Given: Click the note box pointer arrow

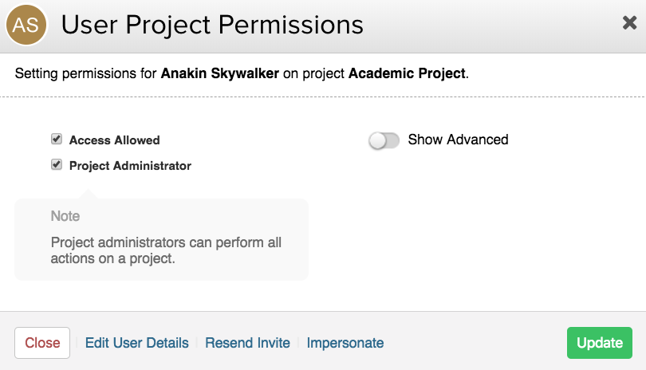Looking at the screenshot, I should (91, 194).
